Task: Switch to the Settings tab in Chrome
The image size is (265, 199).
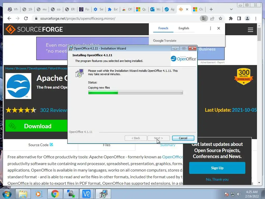Action: tap(99, 9)
